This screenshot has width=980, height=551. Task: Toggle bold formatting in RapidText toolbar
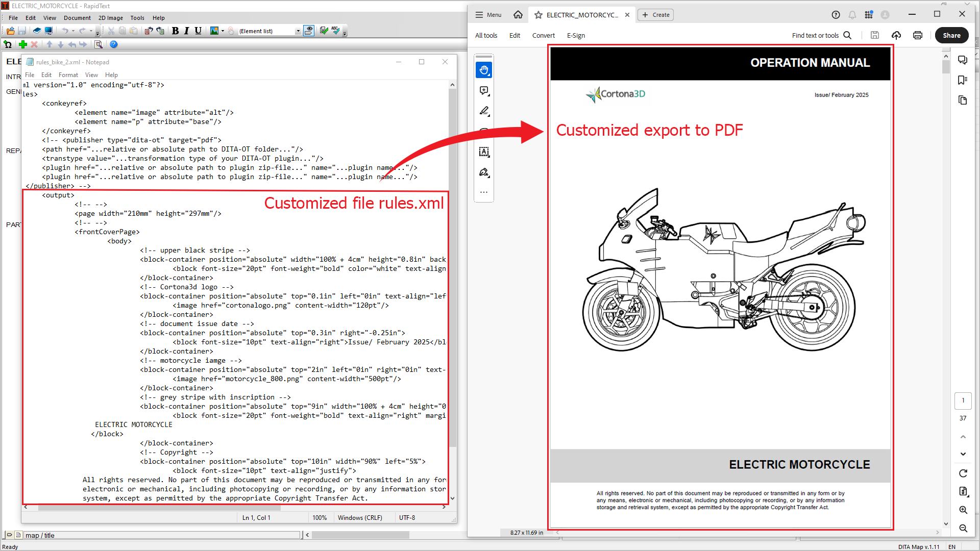175,31
